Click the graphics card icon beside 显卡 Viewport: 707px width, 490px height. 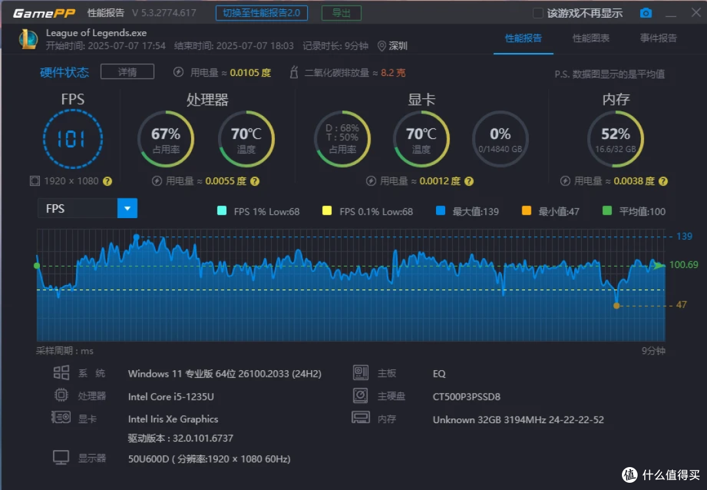click(x=61, y=417)
